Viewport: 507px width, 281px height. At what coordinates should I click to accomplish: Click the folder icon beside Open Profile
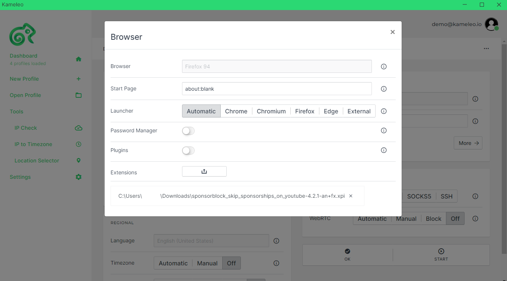pos(79,95)
